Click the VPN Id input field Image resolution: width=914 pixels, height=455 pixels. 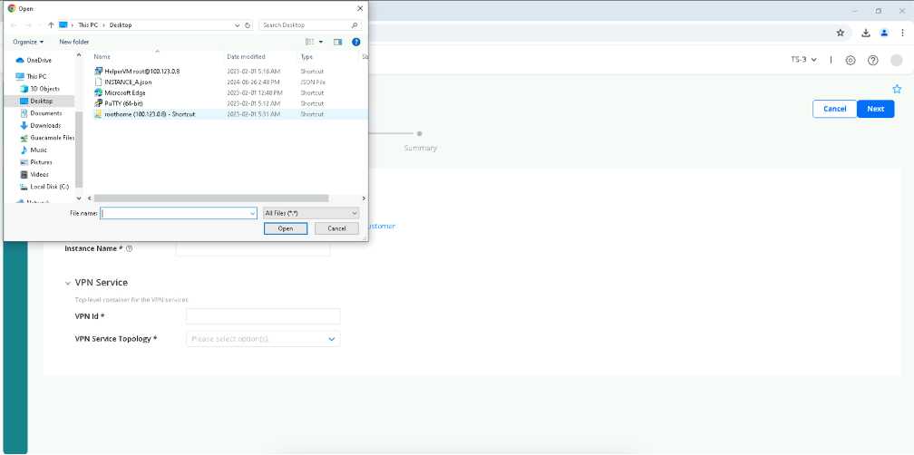263,316
